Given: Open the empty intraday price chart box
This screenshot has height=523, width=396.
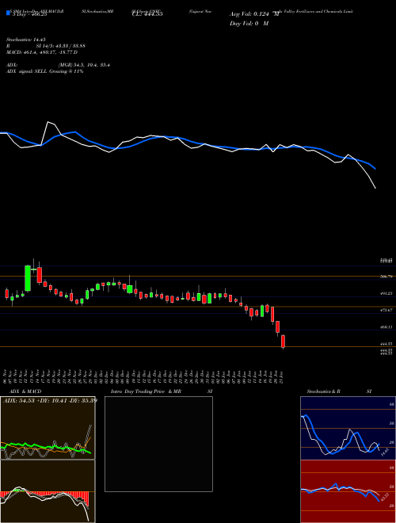Looking at the screenshot, I should coord(158,444).
